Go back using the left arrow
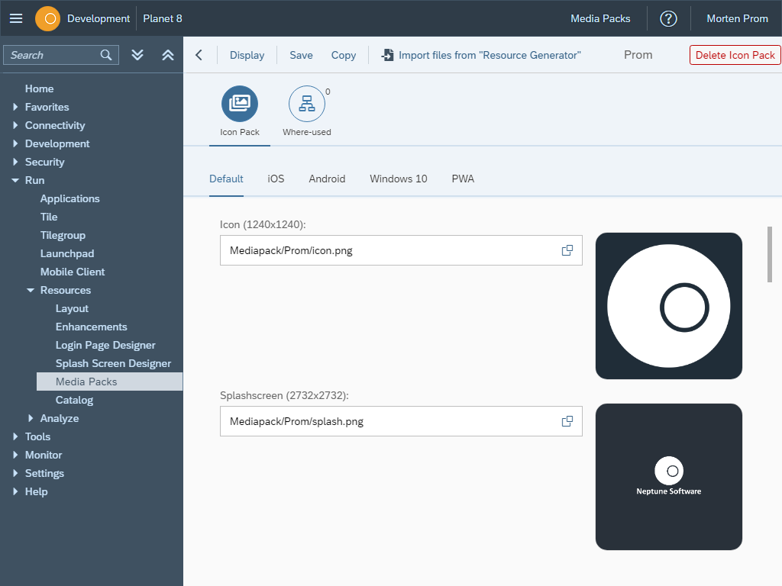Viewport: 782px width, 586px height. 199,55
